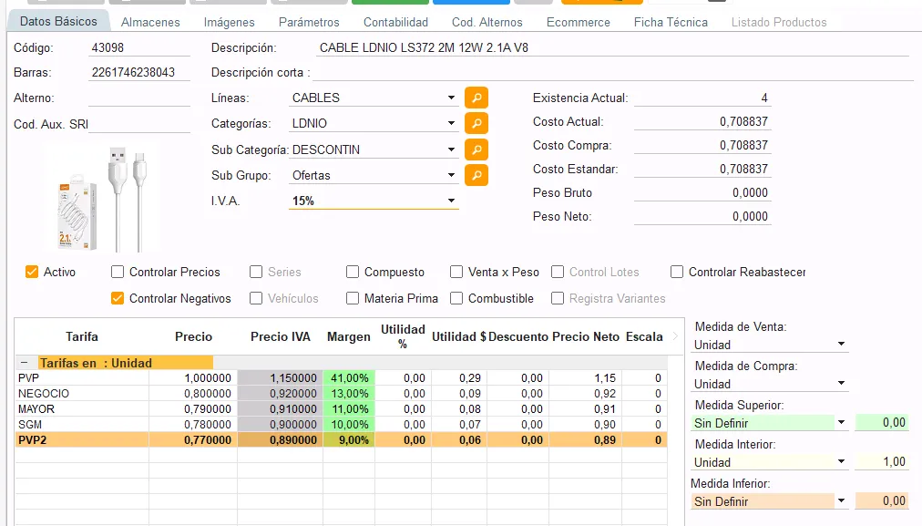Enable the Controlar Reabastecer checkbox
This screenshot has height=526, width=922.
[677, 272]
